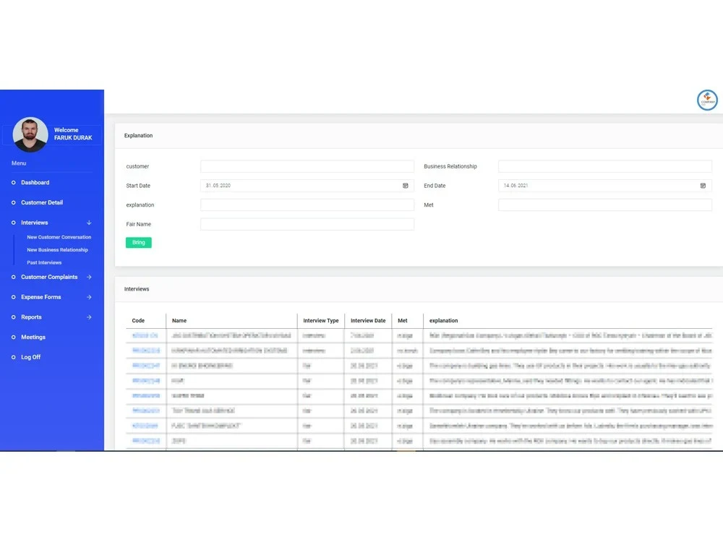Open New Customer Conversation
This screenshot has width=723, height=542.
59,237
